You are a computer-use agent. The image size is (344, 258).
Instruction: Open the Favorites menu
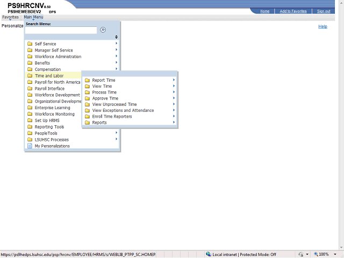click(10, 17)
